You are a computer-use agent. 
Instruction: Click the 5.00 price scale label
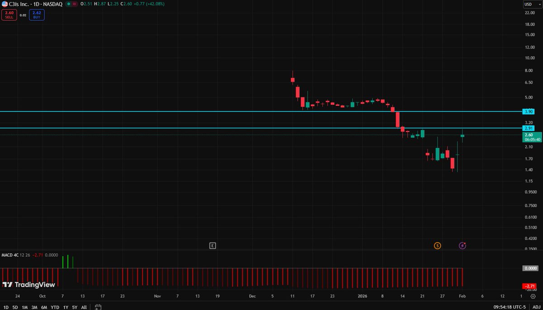pos(529,97)
